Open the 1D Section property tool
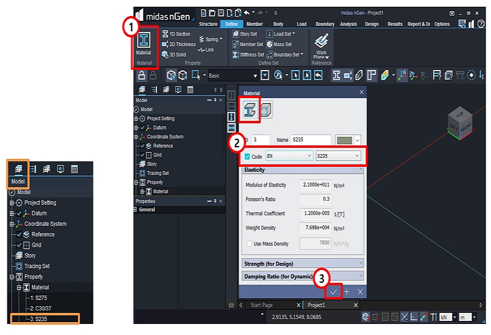Viewport: 491px width, 335px height. point(176,34)
